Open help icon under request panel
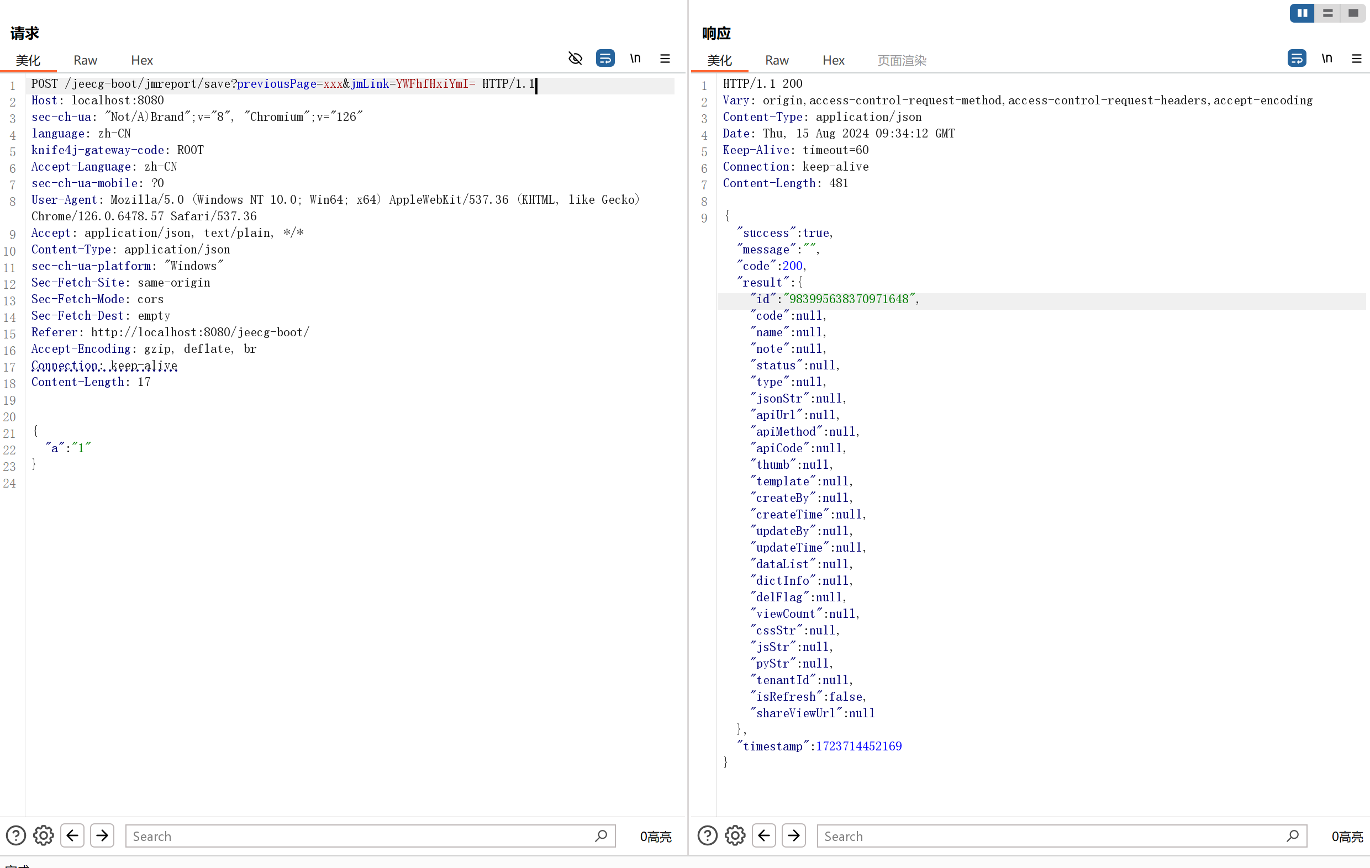The width and height of the screenshot is (1370, 868). (x=16, y=835)
